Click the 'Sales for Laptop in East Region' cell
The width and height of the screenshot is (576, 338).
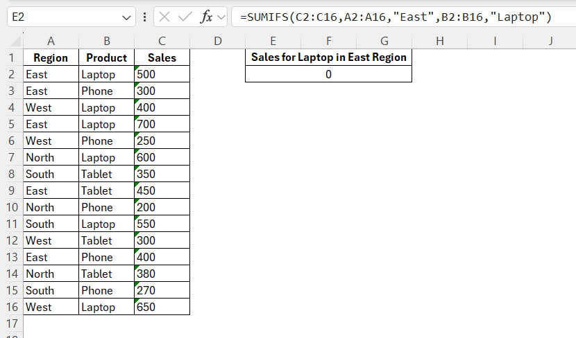pos(328,57)
